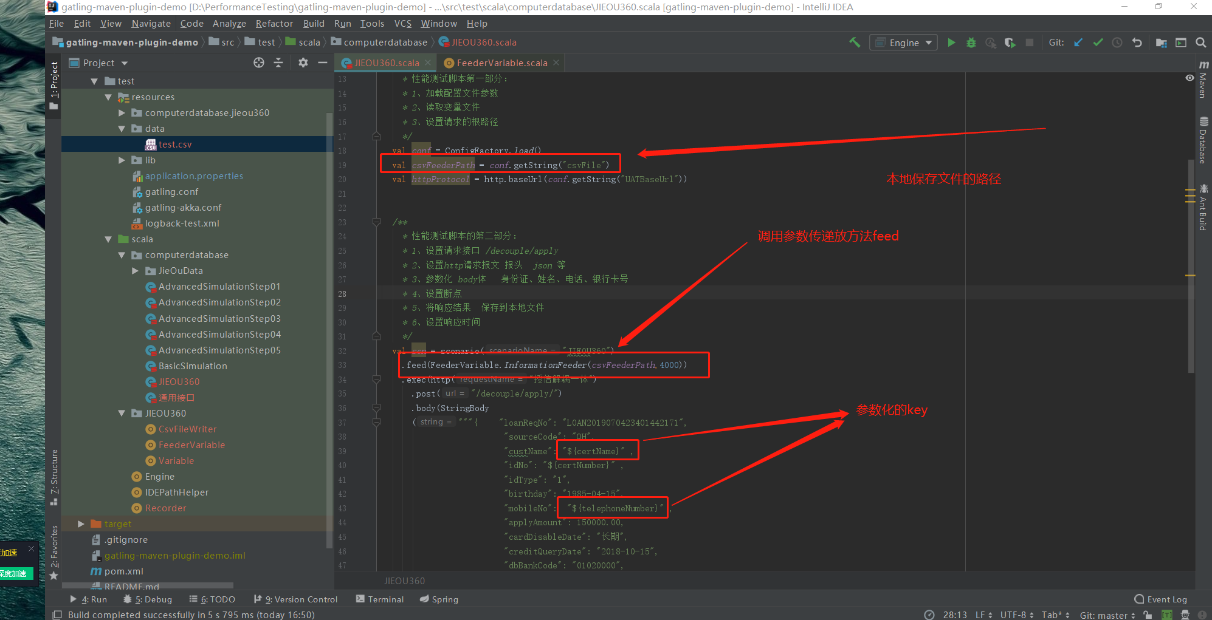Click the Git update project arrow
Image resolution: width=1212 pixels, height=620 pixels.
(1078, 43)
